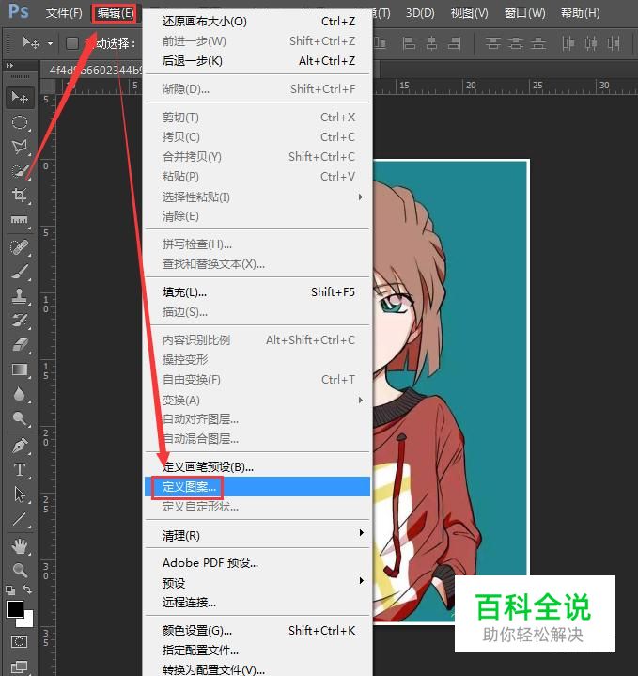Reset default foreground and background colors

tap(10, 590)
